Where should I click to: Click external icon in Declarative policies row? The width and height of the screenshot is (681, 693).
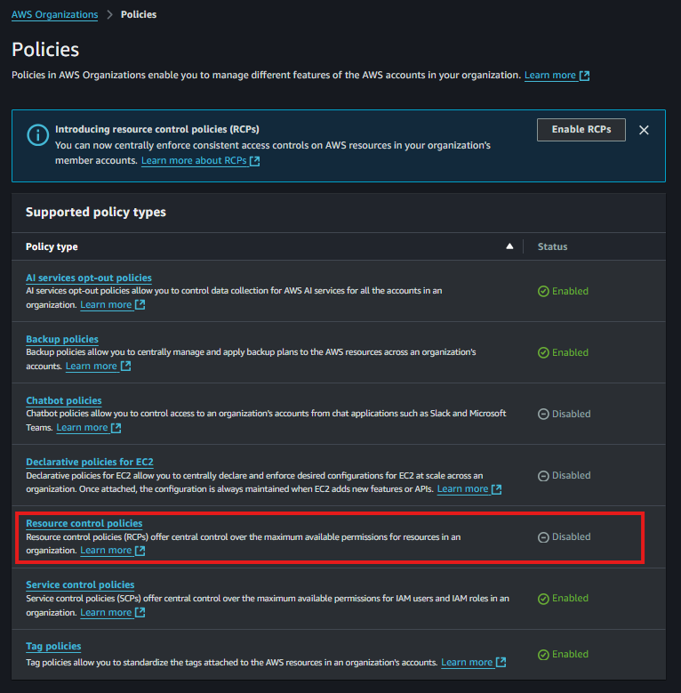pos(496,489)
